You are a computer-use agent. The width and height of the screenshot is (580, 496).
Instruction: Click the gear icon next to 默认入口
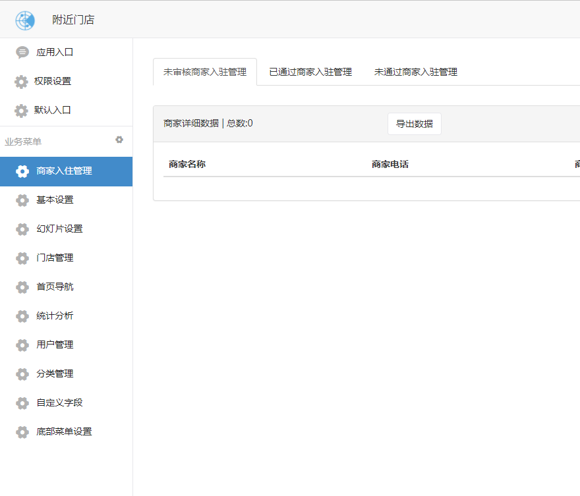pos(21,111)
